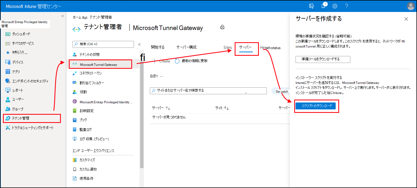Open すべてのサービス list icon
The height and width of the screenshot is (188, 417).
point(8,43)
